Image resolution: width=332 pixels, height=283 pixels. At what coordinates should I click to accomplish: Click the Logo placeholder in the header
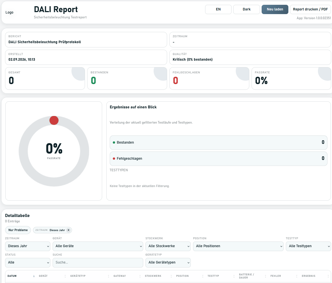click(x=9, y=12)
